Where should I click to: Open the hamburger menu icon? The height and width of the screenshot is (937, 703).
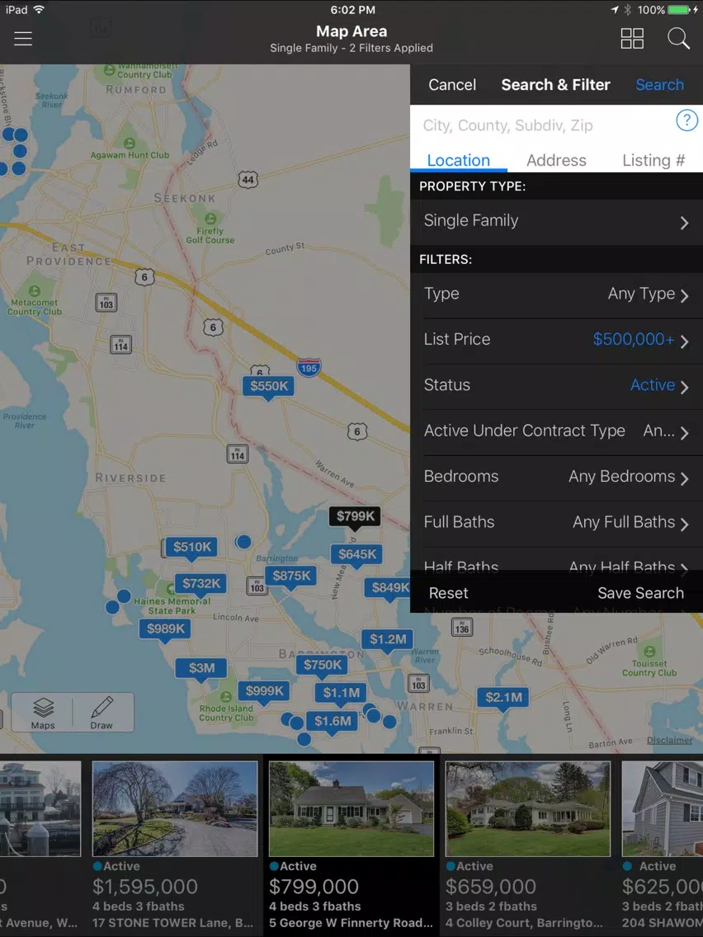click(x=23, y=39)
